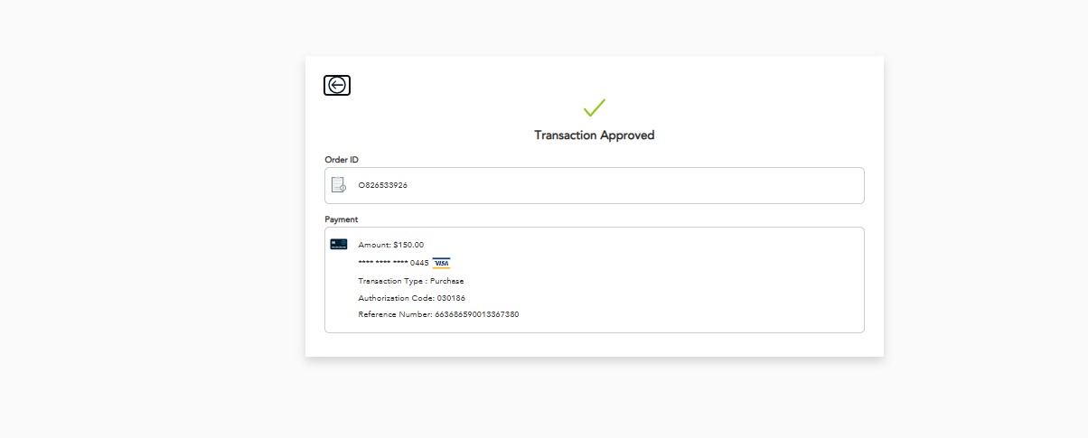Click the Order ID document icon
The height and width of the screenshot is (438, 1088).
pyautogui.click(x=339, y=185)
